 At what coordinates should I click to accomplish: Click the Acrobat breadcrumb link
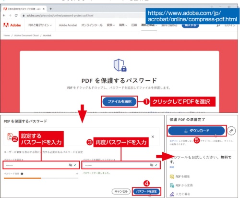[47, 36]
